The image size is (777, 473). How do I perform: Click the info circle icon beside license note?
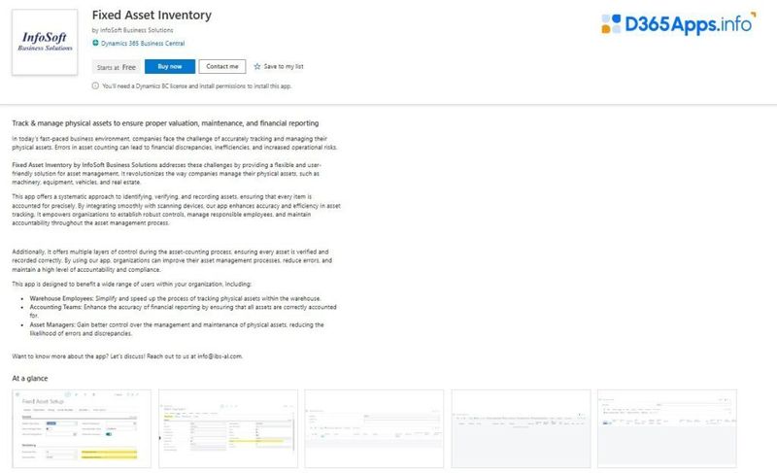(95, 85)
